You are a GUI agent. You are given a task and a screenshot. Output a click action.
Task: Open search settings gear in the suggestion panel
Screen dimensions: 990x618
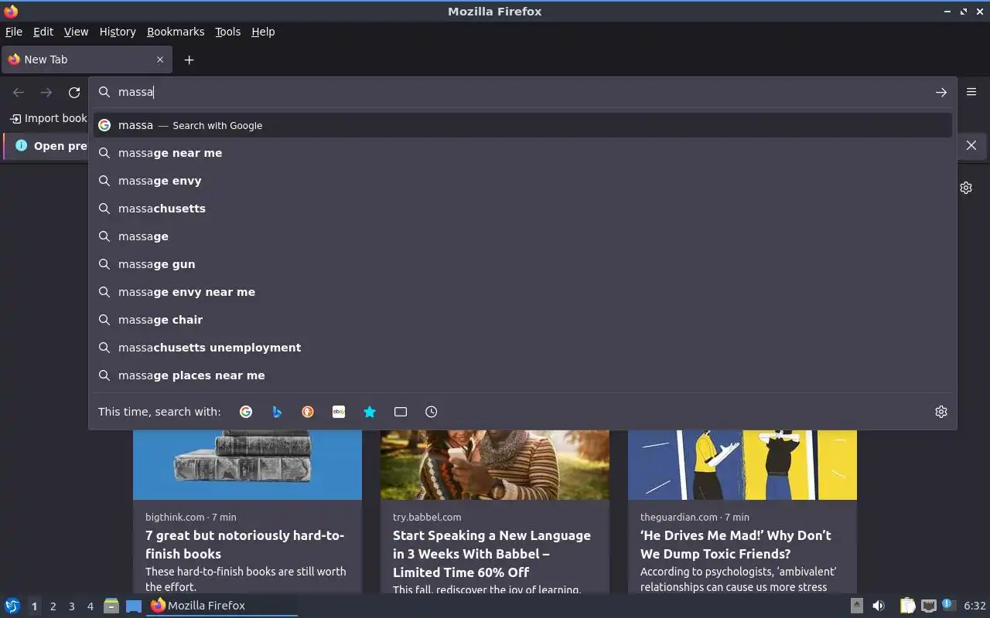(941, 412)
